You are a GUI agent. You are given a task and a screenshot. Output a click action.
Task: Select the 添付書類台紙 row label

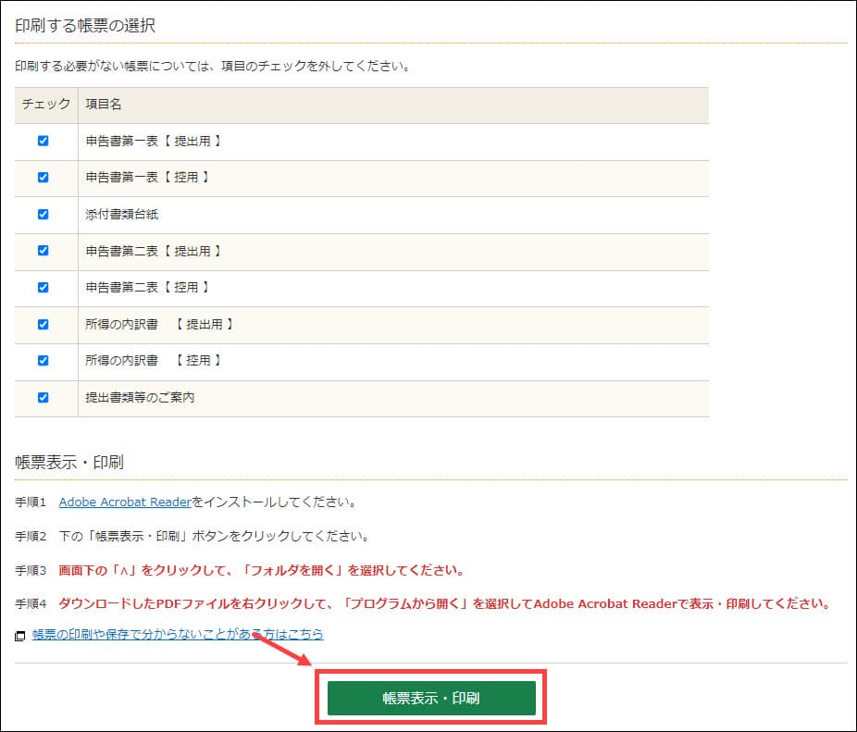(x=122, y=214)
